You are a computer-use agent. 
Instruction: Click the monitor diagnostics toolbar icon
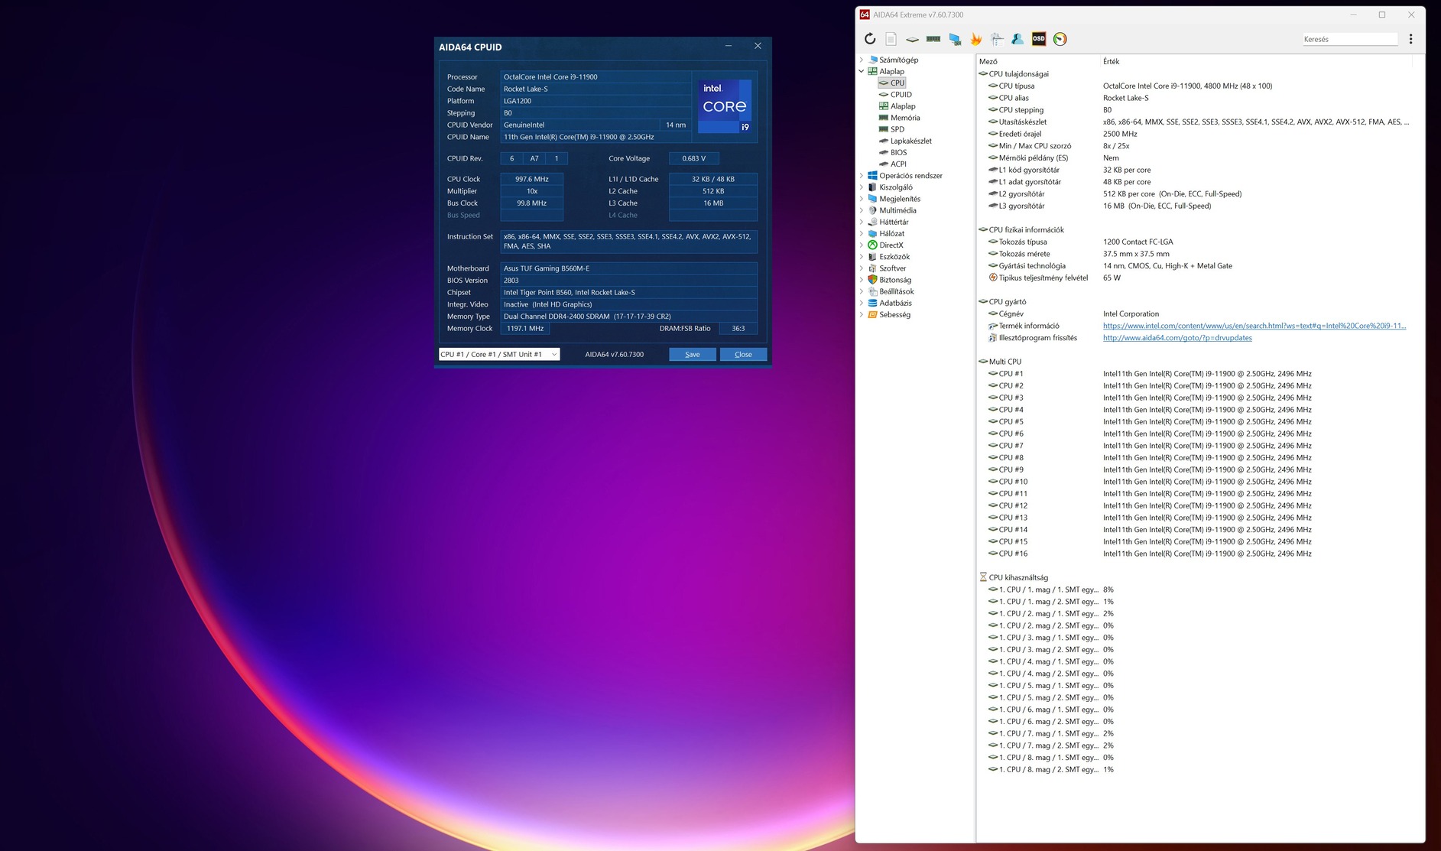pyautogui.click(x=955, y=39)
